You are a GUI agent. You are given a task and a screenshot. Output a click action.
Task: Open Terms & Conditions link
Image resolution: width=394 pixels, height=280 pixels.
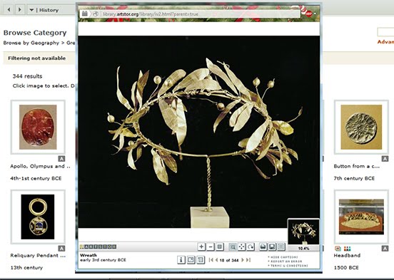click(x=288, y=266)
